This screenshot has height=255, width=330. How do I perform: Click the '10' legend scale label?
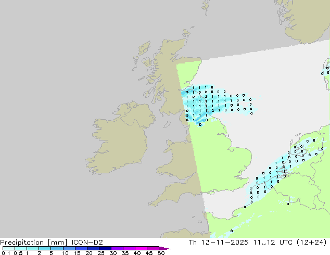point(65,253)
